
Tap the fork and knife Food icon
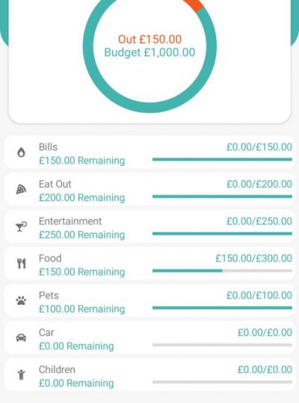[x=22, y=264]
